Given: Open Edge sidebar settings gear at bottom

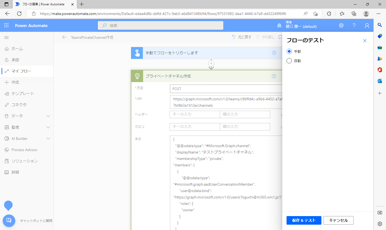Looking at the screenshot, I should click(x=380, y=224).
